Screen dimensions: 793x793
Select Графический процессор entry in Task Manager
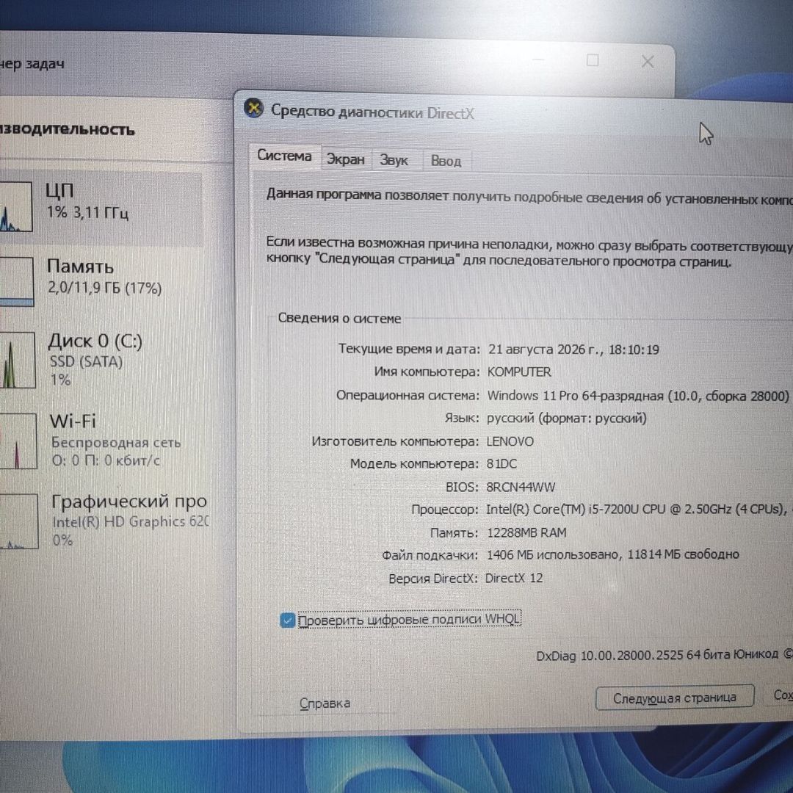point(104,521)
